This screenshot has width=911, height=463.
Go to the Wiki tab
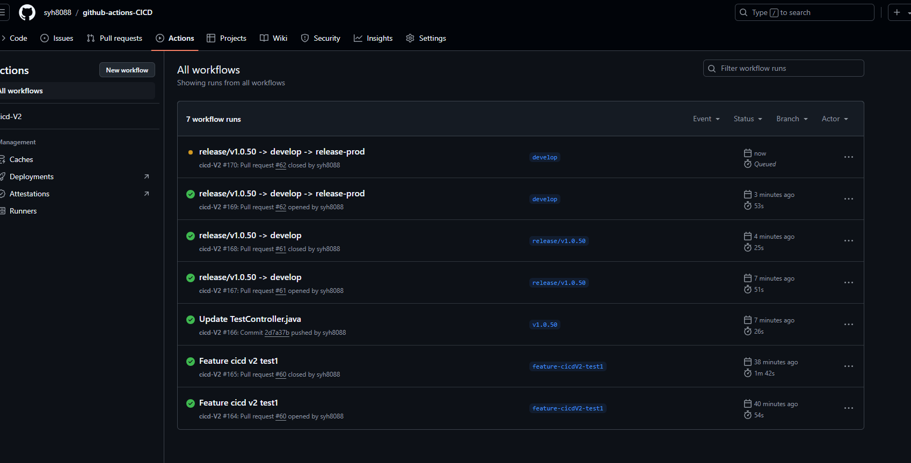pos(274,38)
